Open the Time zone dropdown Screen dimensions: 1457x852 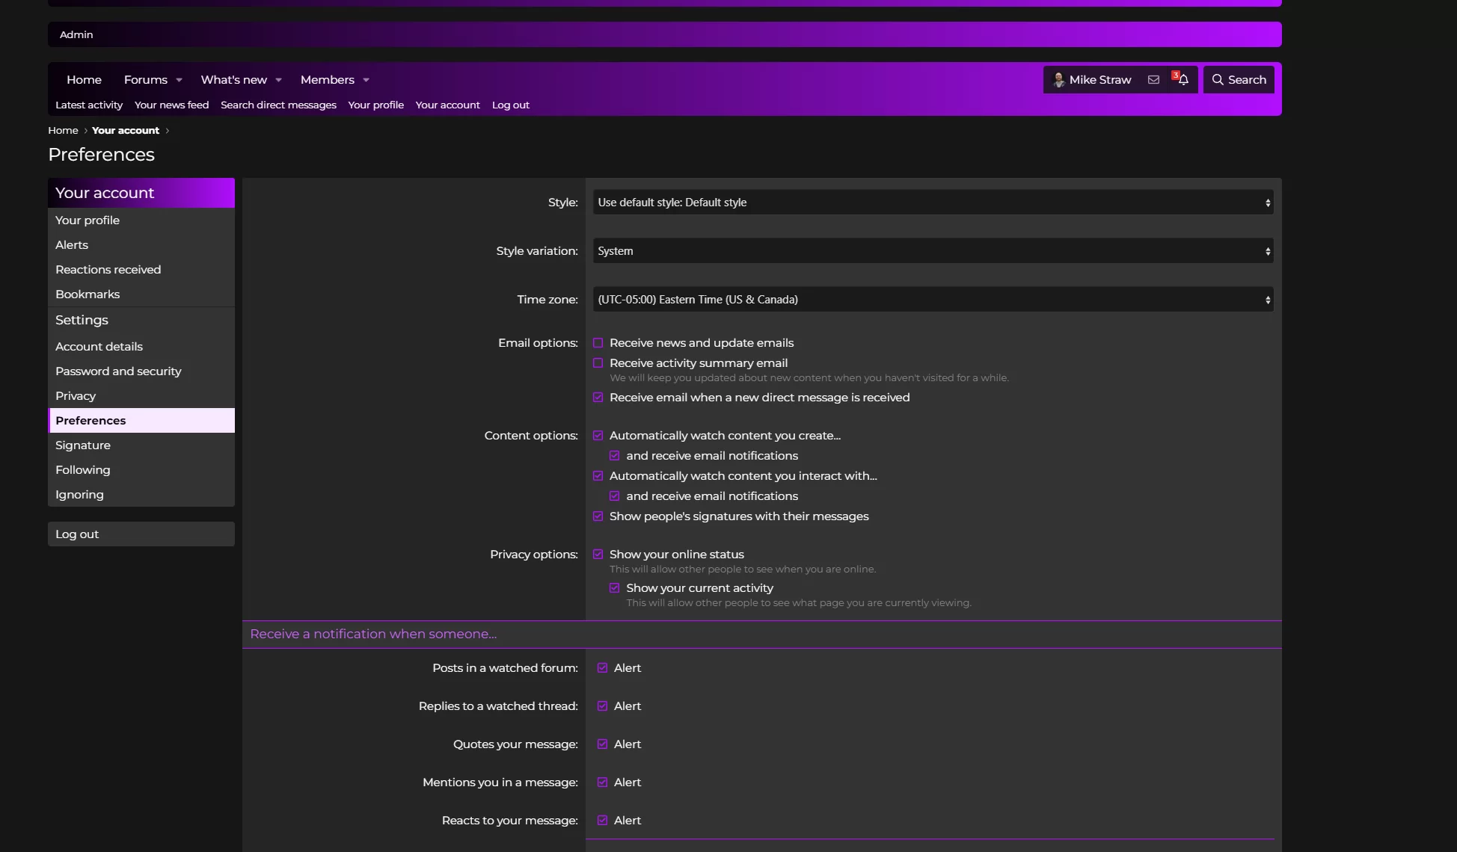point(933,300)
